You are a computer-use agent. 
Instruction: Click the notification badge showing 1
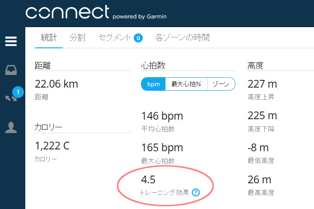coord(18,92)
